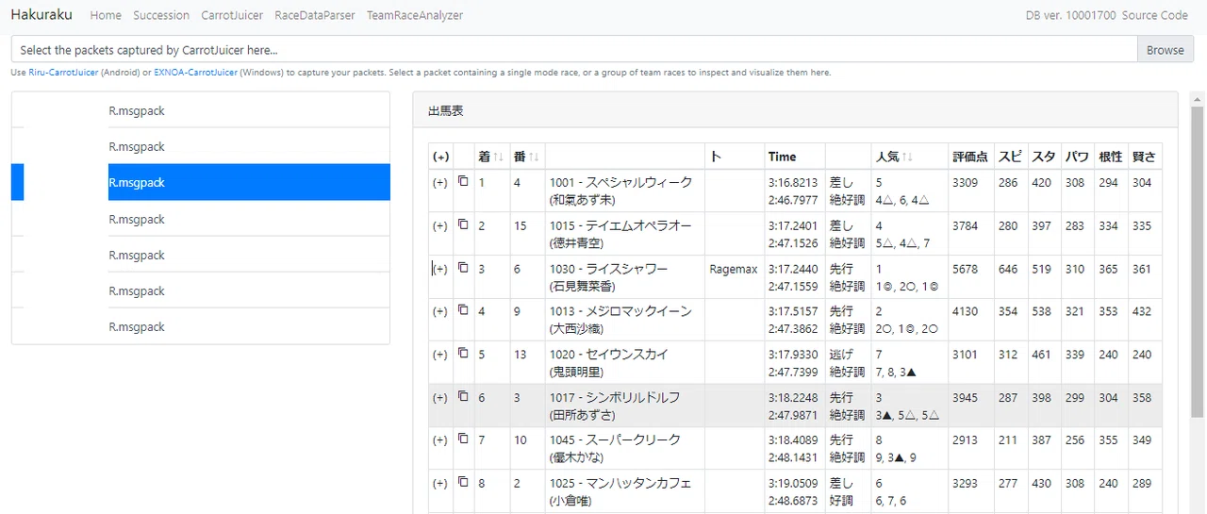Image resolution: width=1207 pixels, height=514 pixels.
Task: Click the 根性 column header
Action: (x=1111, y=157)
